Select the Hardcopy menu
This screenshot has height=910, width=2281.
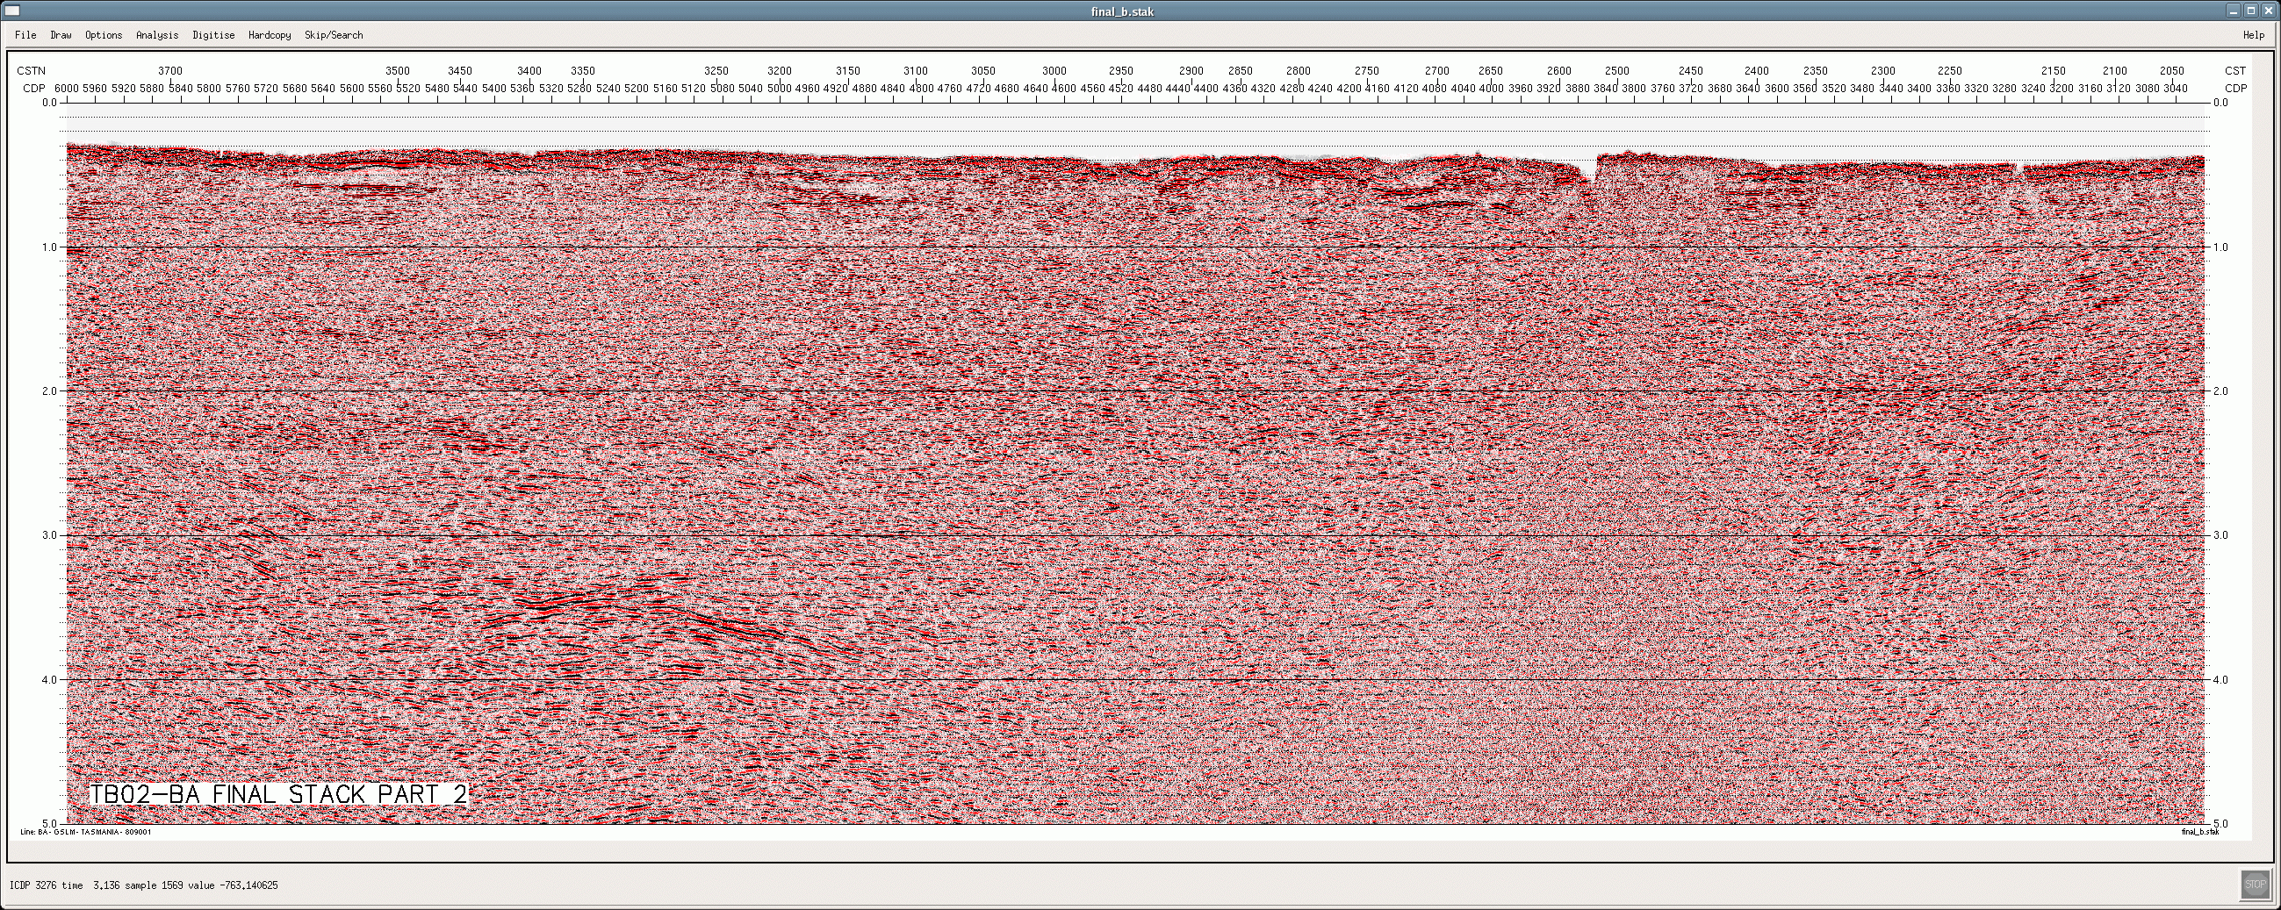270,35
